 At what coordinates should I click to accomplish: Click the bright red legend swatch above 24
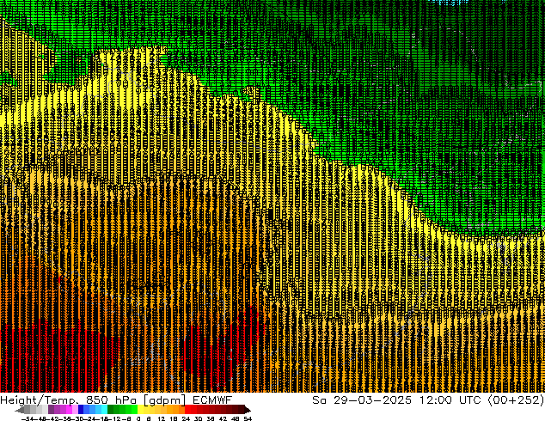(x=187, y=410)
